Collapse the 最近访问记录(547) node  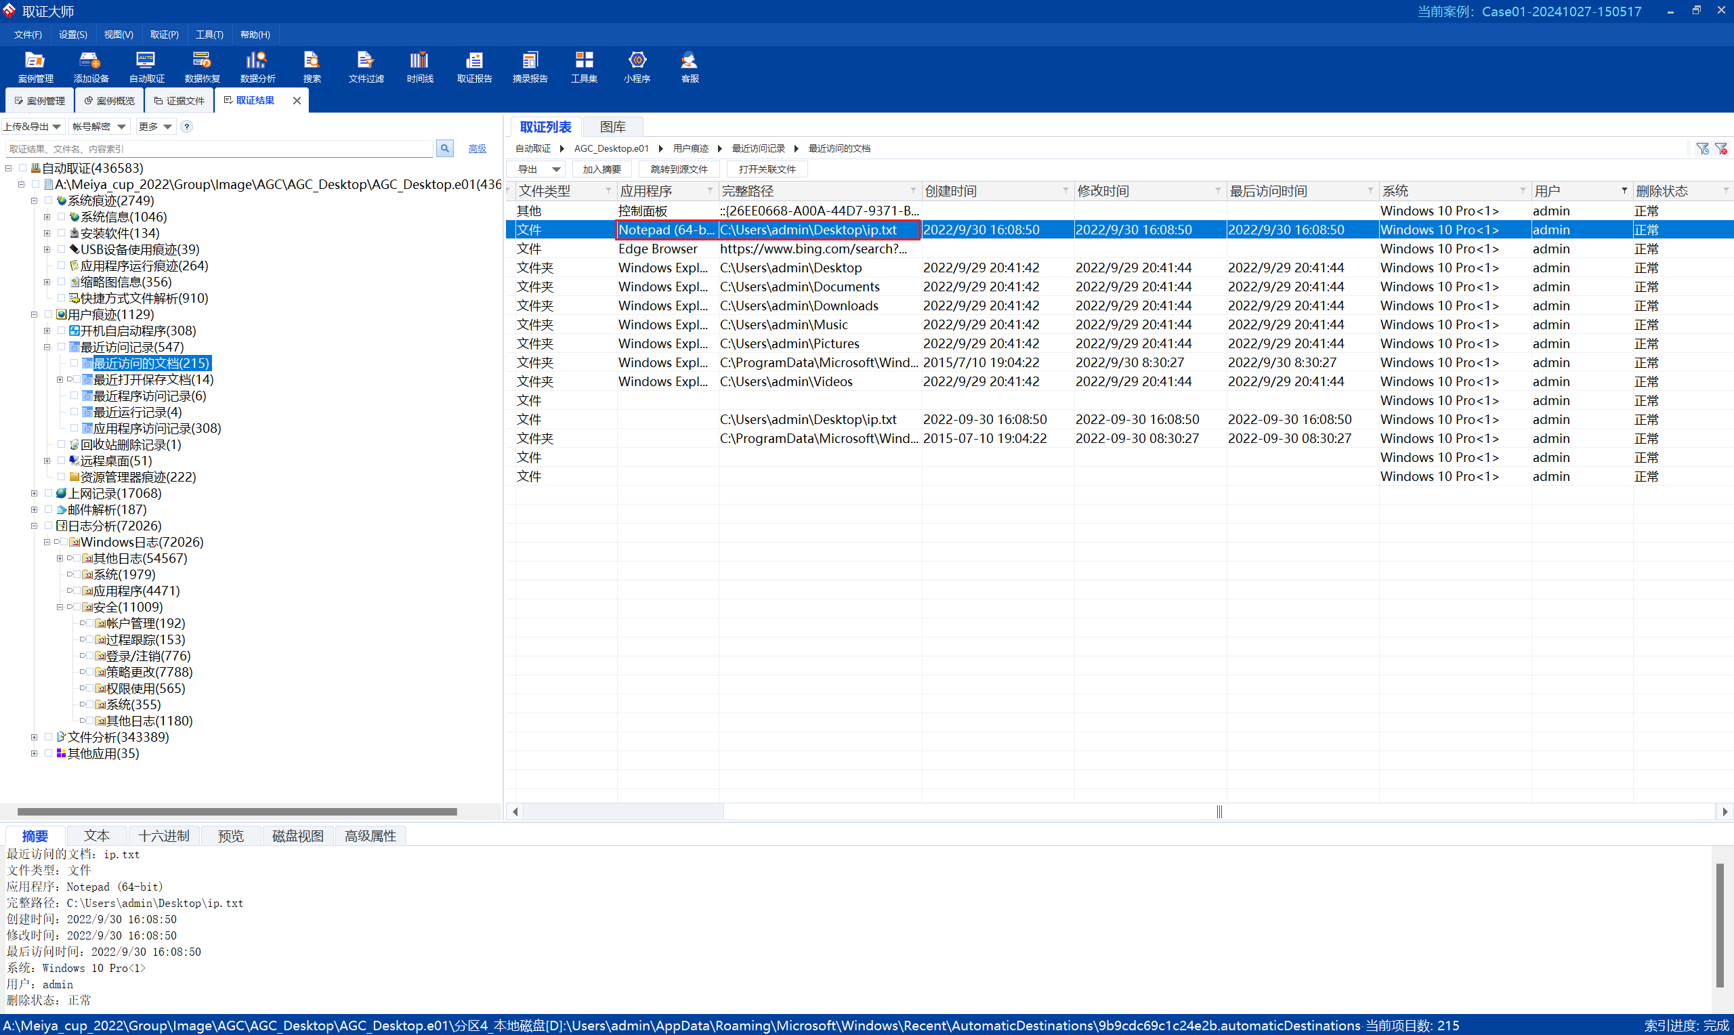[x=47, y=347]
